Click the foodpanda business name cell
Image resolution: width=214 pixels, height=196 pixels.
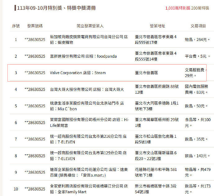(83, 56)
